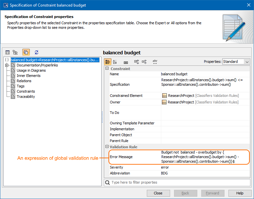
Task: Click the tree structure view icon
Action: 15,52
